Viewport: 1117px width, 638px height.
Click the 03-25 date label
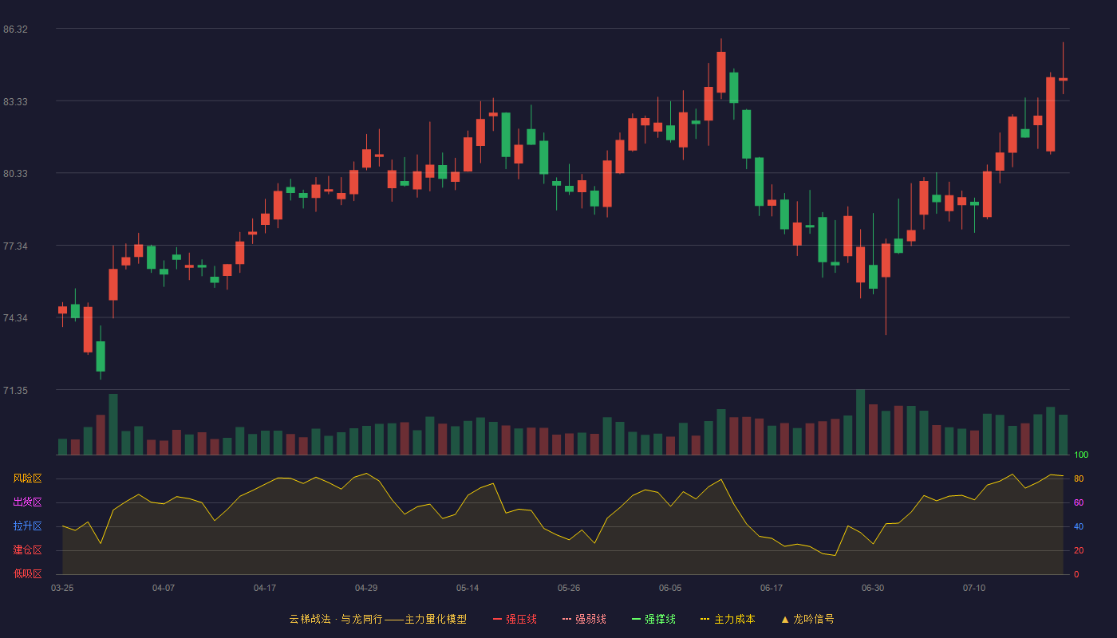(62, 588)
